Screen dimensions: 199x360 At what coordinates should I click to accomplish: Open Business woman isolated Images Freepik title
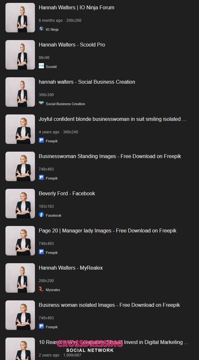click(x=109, y=305)
